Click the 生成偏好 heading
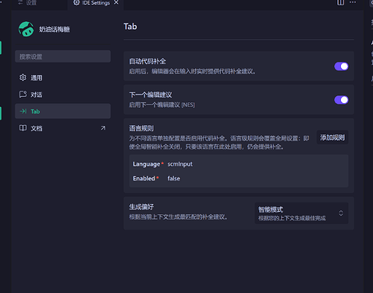Screen dimensions: 373x293 coord(141,207)
